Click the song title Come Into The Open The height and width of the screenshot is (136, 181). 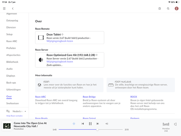coord(30,125)
